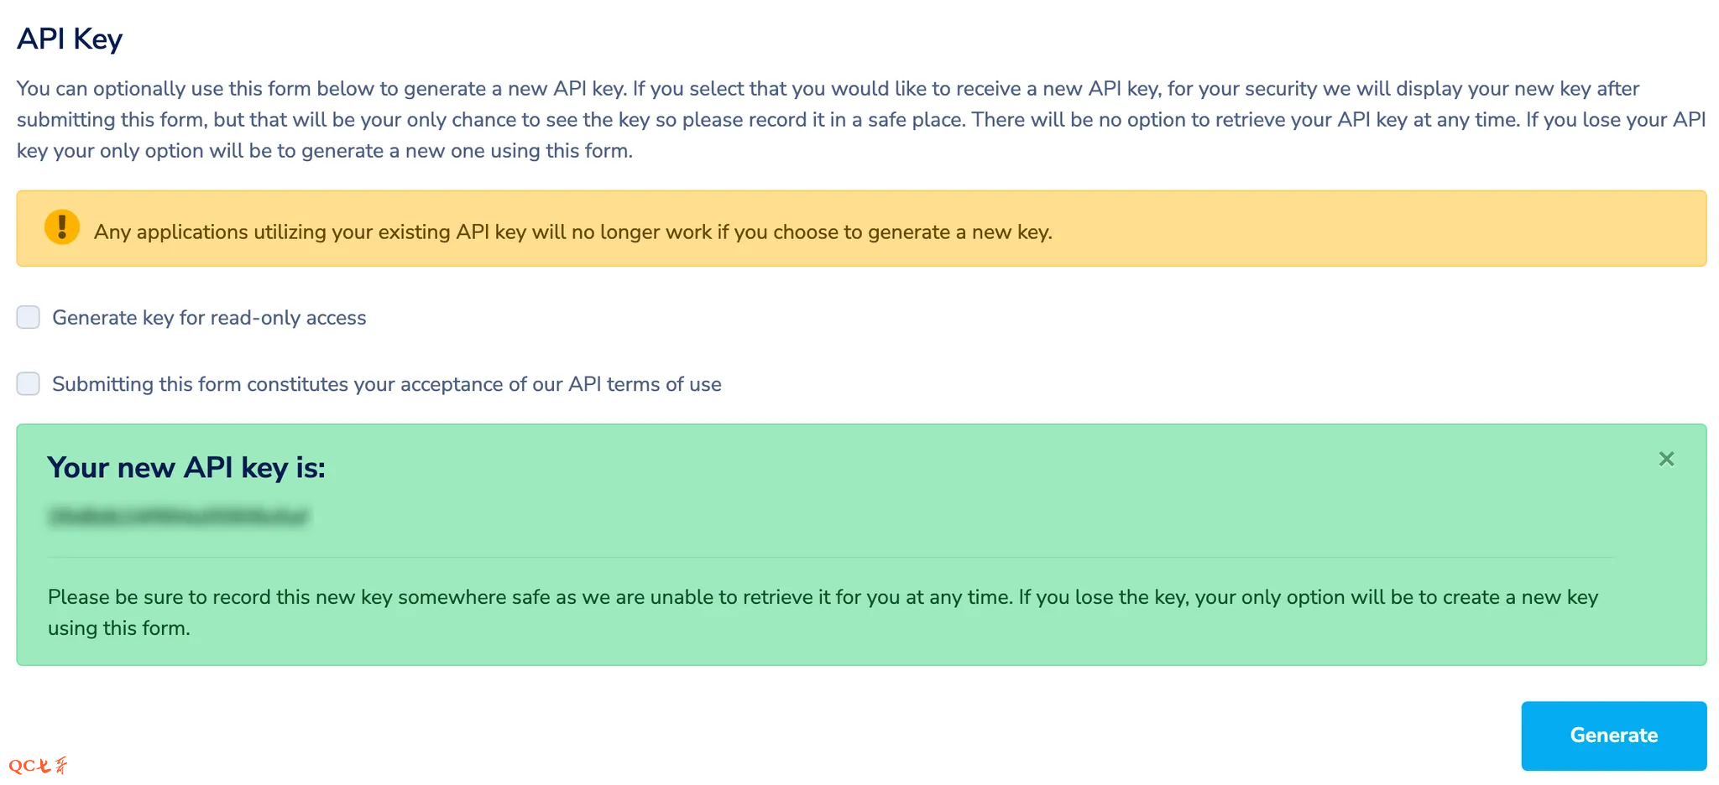This screenshot has height=785, width=1719.
Task: Click the "using this form." text in green panel
Action: pyautogui.click(x=119, y=628)
